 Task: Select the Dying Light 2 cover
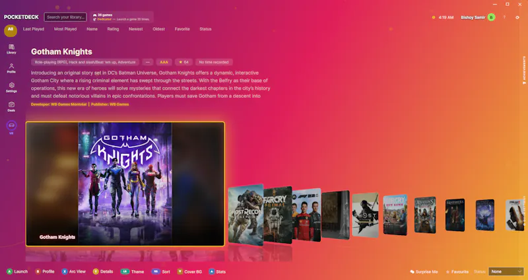[515, 215]
